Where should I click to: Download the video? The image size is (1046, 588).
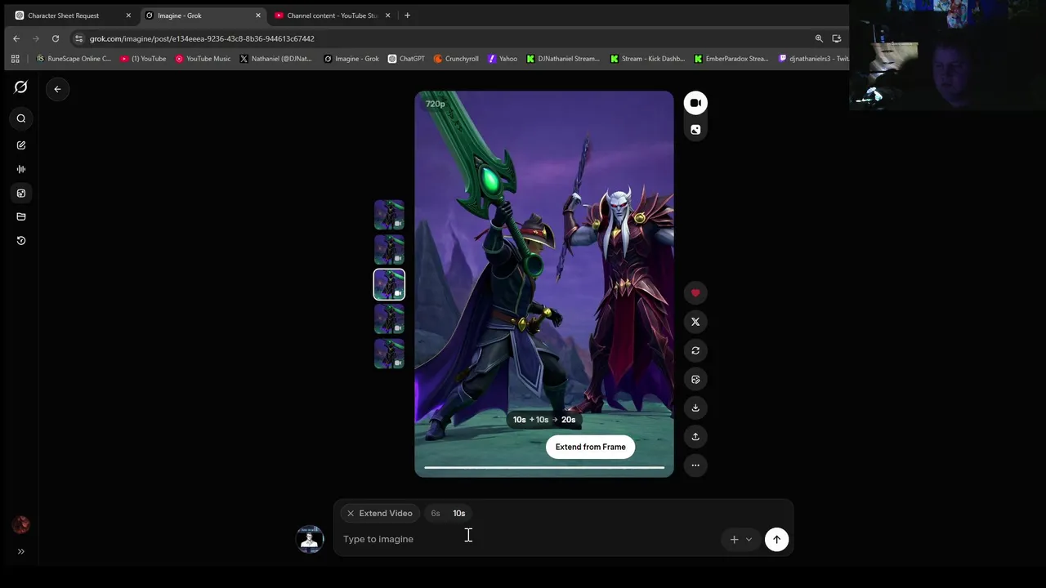(x=695, y=408)
